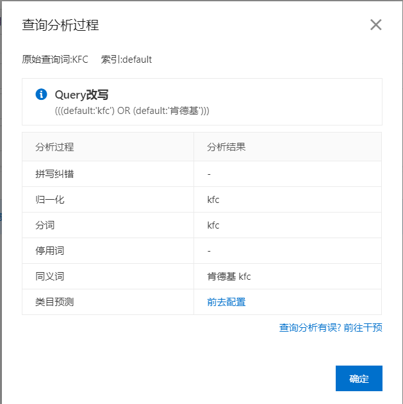Click the kfc result in 归一化 row

(x=213, y=200)
